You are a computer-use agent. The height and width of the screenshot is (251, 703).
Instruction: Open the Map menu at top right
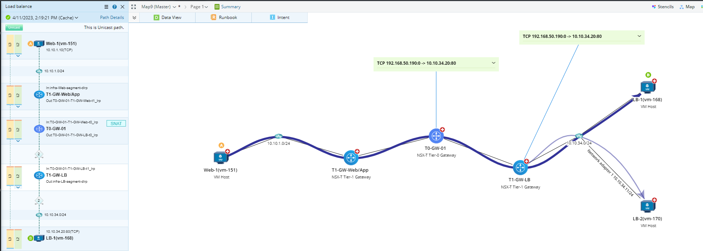tap(687, 7)
